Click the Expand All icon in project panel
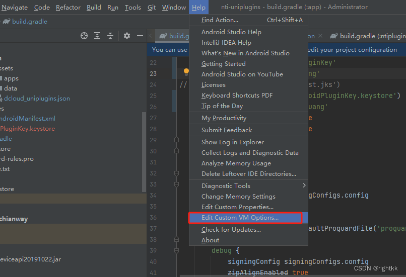 [x=97, y=36]
